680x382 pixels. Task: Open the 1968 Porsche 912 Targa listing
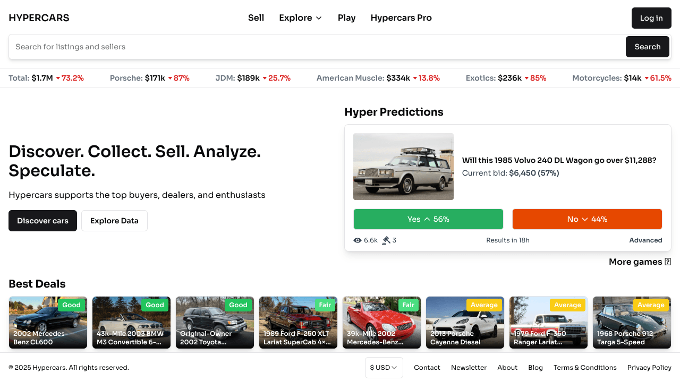[632, 323]
